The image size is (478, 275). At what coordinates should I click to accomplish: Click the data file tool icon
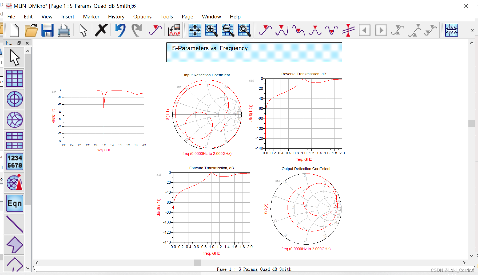[174, 30]
